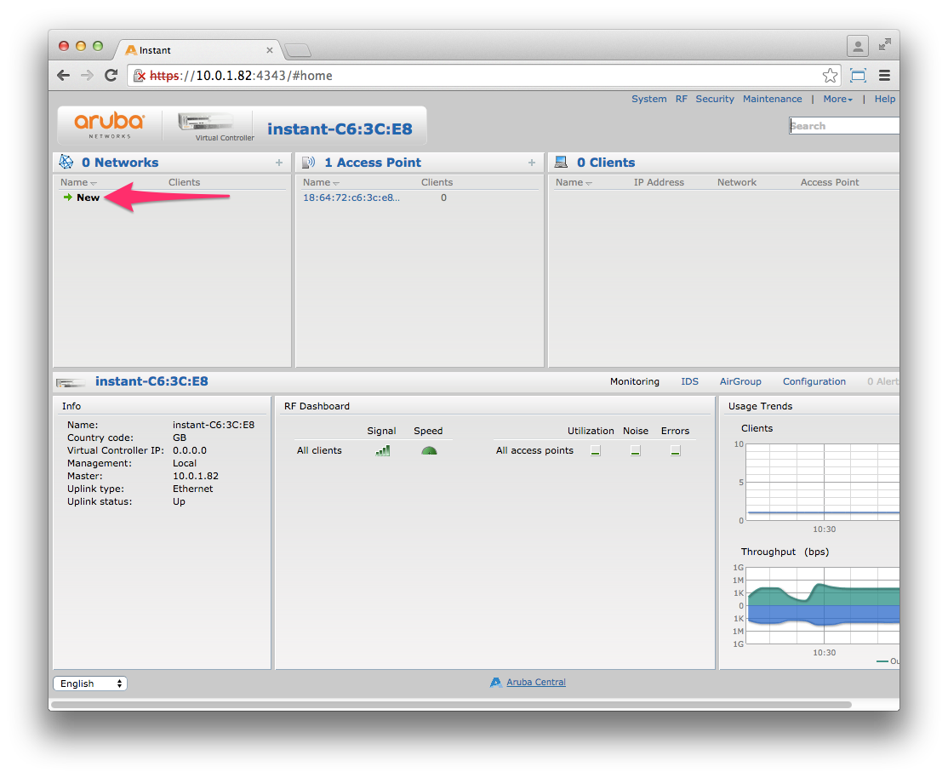Click the Networks Clients column header
The width and height of the screenshot is (948, 778).
[184, 182]
